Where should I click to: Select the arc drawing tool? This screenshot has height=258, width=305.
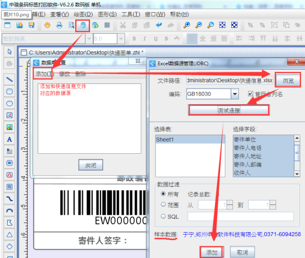tap(9, 211)
